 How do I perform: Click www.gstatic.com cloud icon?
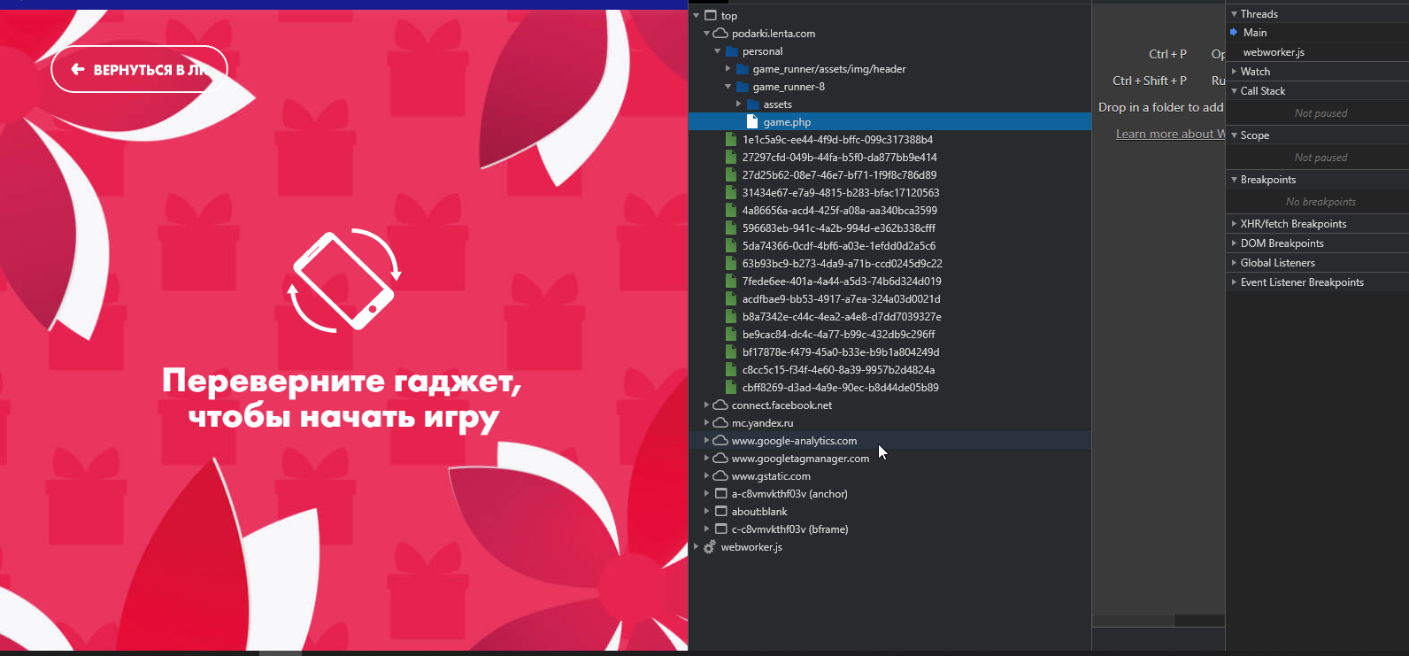tap(720, 476)
